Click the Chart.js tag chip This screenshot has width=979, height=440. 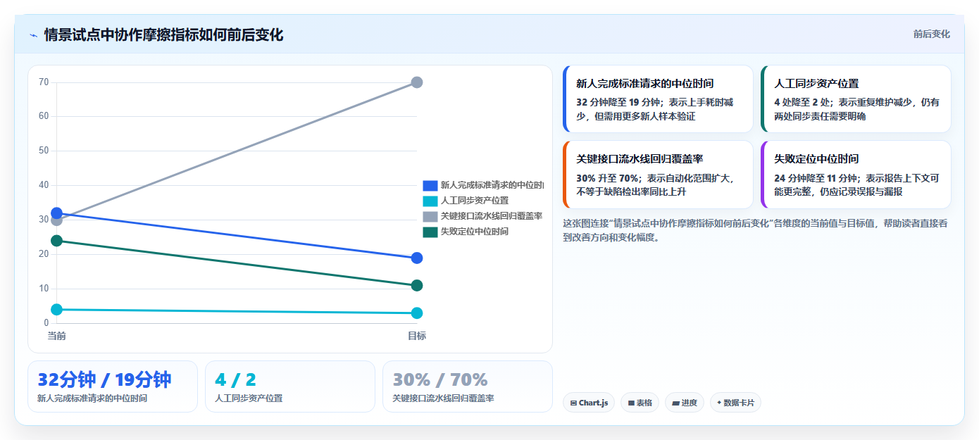[x=589, y=403]
